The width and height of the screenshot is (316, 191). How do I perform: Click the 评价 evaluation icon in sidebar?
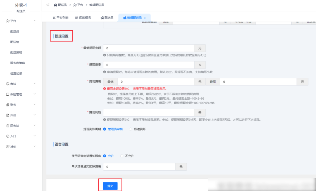coord(8,115)
